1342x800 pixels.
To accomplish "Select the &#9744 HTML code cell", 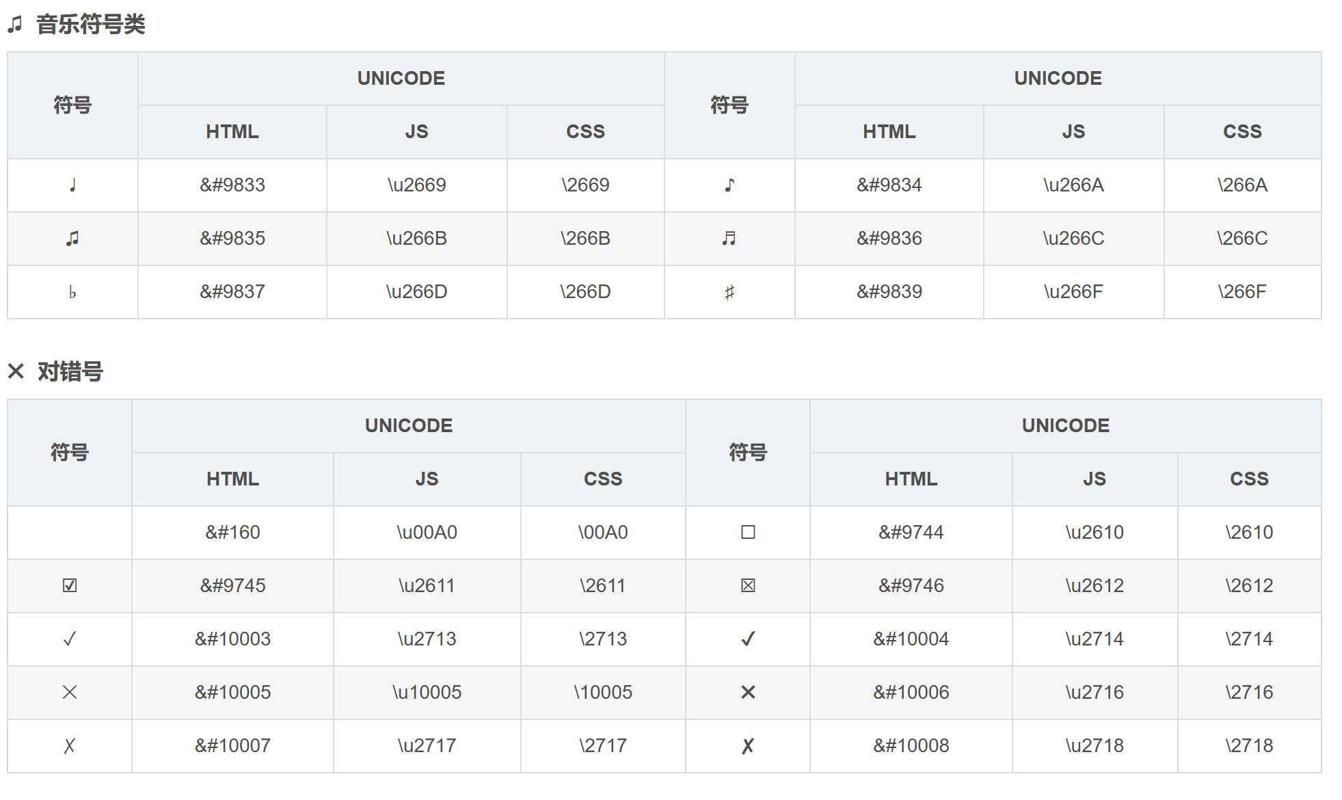I will [911, 533].
